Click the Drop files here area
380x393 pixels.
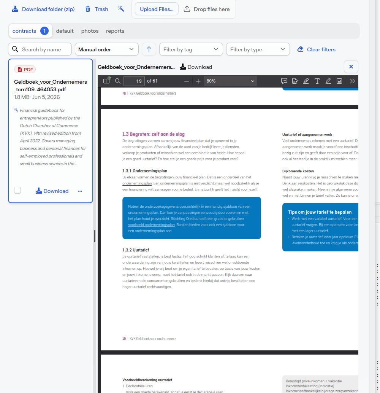click(x=207, y=9)
